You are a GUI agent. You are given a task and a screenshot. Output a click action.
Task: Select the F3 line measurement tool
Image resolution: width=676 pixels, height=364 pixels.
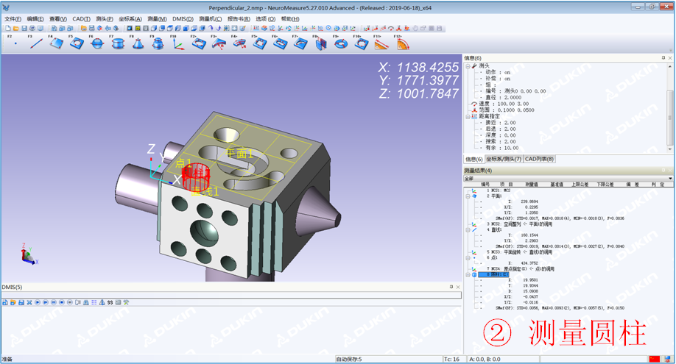point(35,44)
